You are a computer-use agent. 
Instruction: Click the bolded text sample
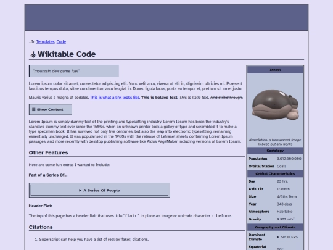160,98
